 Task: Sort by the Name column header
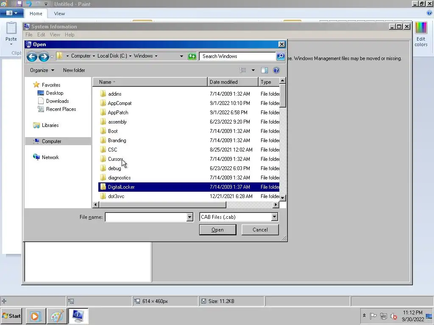point(150,82)
